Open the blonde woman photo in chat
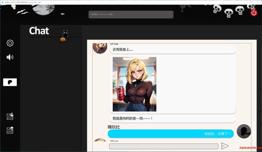The width and height of the screenshot is (262, 152). (135, 84)
